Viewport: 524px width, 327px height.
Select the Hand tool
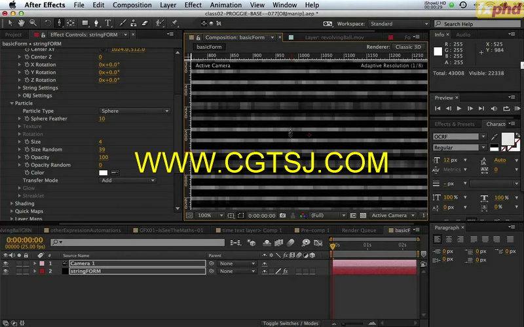coord(22,23)
